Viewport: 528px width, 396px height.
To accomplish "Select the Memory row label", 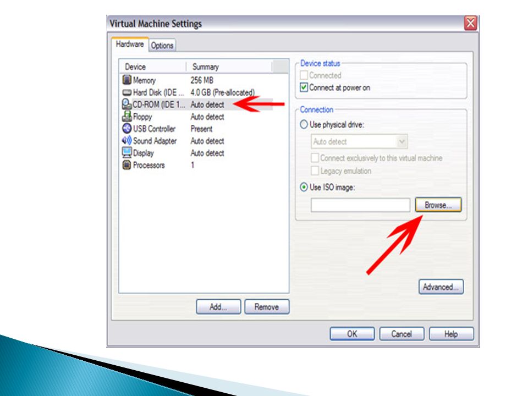I will [x=144, y=80].
